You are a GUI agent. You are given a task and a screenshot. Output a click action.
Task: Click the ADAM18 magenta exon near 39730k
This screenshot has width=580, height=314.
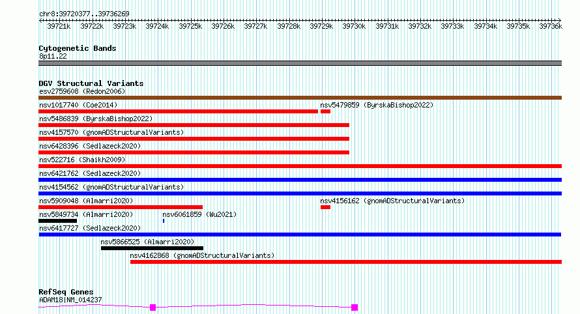pos(355,307)
